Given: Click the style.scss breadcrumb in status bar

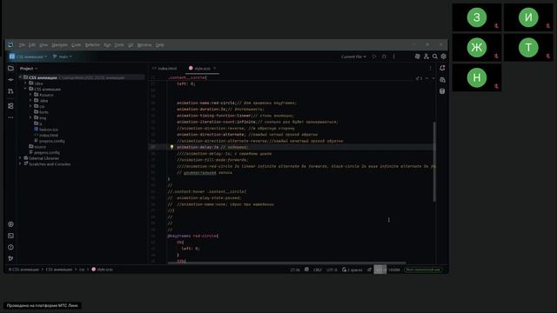Looking at the screenshot, I should 102,270.
